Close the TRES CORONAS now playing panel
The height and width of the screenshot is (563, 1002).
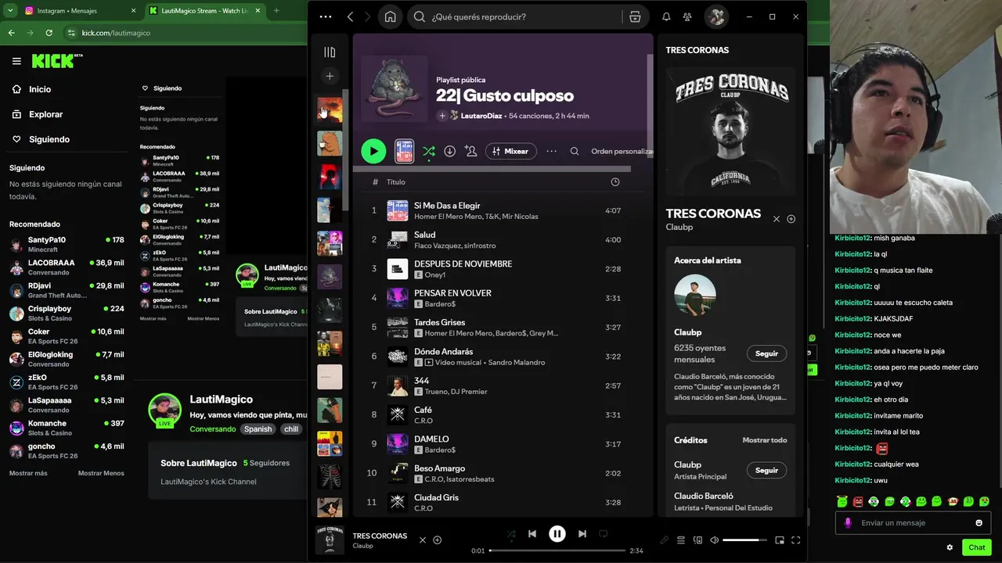[777, 219]
